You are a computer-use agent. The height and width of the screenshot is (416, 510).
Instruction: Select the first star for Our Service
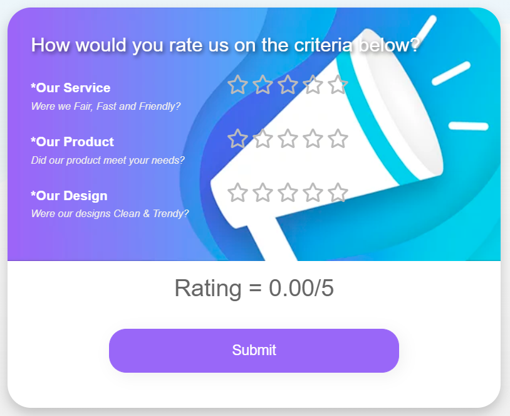237,85
